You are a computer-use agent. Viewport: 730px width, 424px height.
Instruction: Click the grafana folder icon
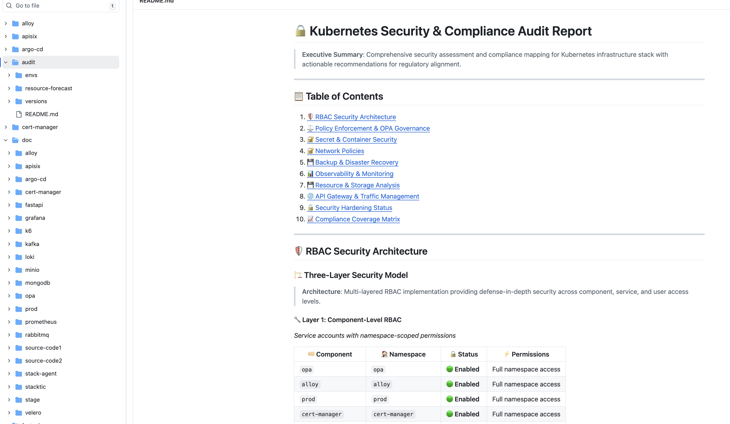click(19, 218)
